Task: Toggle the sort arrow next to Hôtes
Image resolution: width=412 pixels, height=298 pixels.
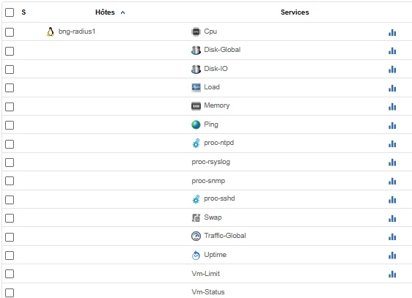Action: point(122,12)
